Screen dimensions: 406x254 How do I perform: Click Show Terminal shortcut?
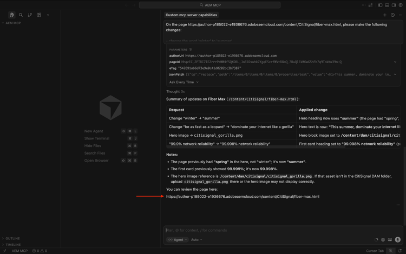coord(110,138)
